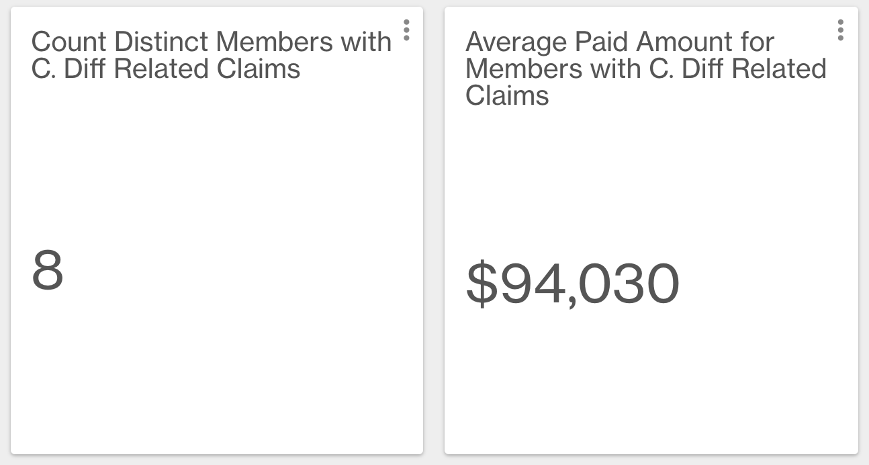This screenshot has height=465, width=869.
Task: Select the Average Paid Amount for Members title
Action: click(x=645, y=69)
